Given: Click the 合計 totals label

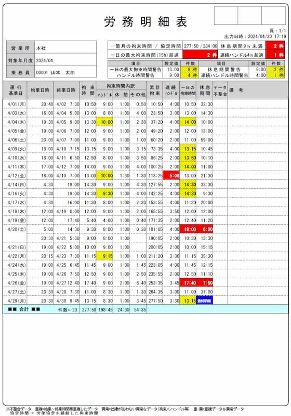Looking at the screenshot, I should [x=24, y=309].
